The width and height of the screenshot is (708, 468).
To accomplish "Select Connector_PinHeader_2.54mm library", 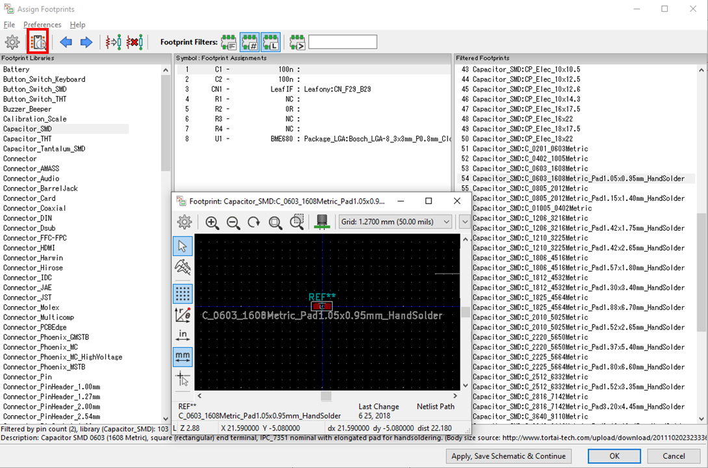I will pyautogui.click(x=52, y=417).
